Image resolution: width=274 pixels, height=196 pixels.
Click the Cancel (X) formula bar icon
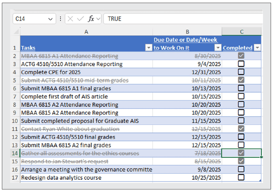coord(70,19)
